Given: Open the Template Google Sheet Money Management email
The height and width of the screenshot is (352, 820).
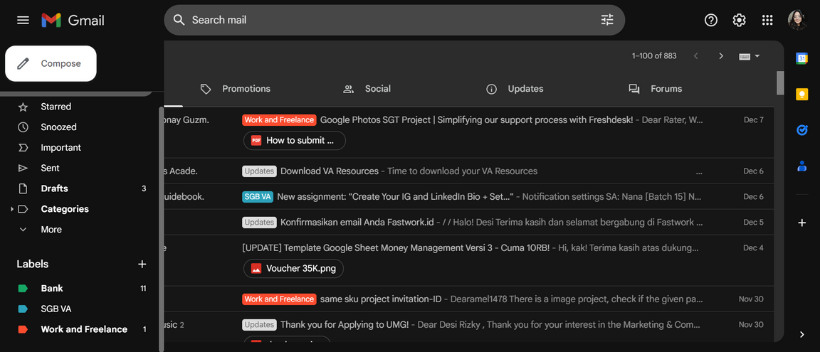Looking at the screenshot, I should (468, 260).
